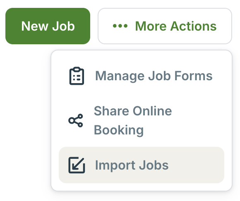The image size is (240, 201).
Task: Click the "Manage Job Forms" text label
Action: [154, 76]
